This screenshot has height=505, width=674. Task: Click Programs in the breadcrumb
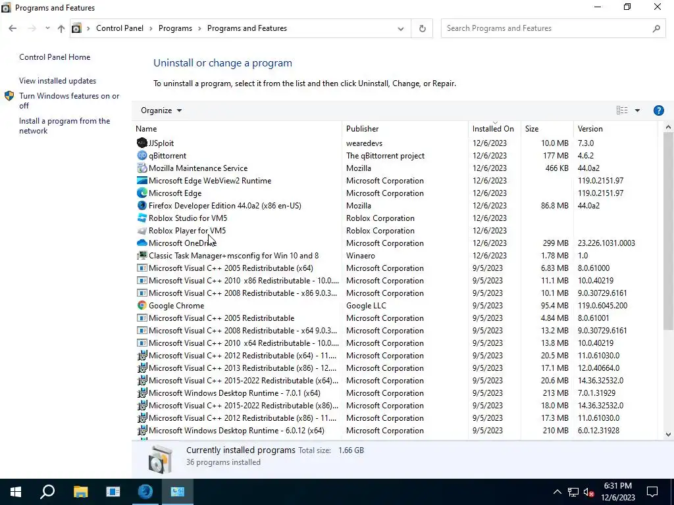175,28
